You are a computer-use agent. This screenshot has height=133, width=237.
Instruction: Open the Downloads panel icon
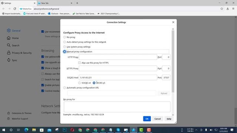tap(228, 9)
